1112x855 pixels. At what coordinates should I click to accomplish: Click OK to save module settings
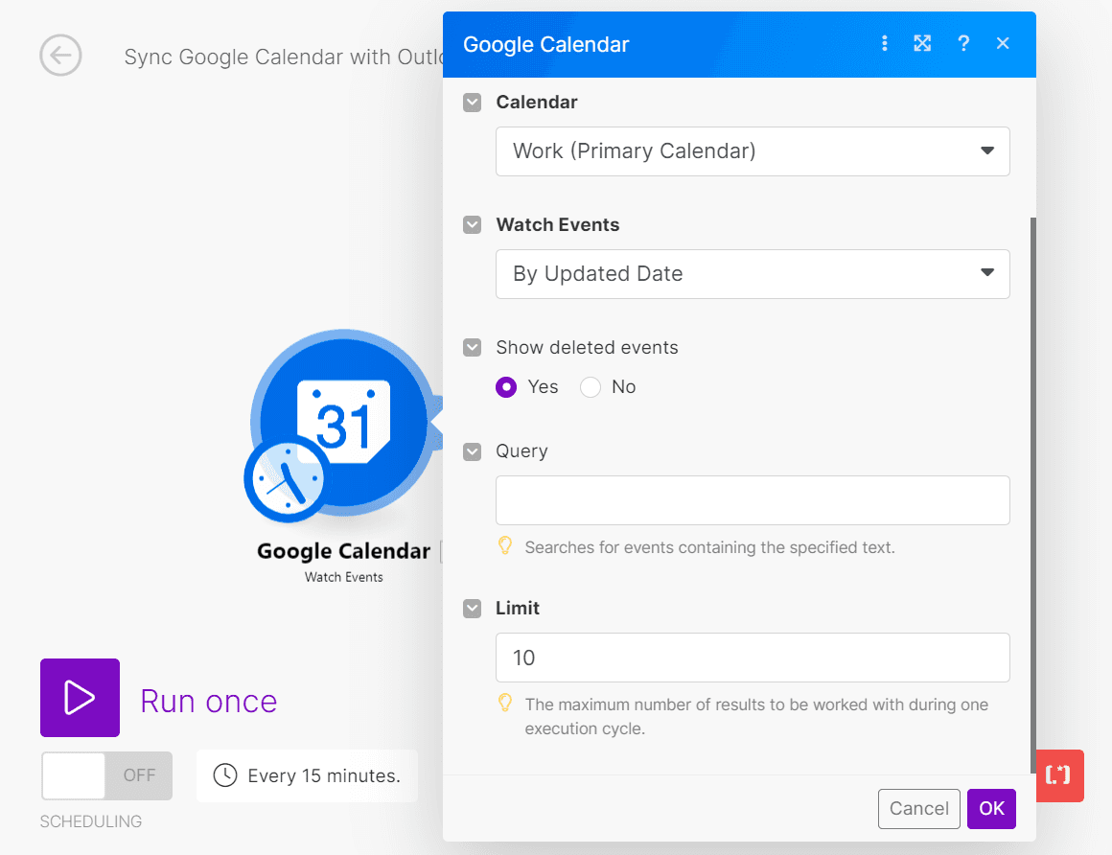[x=991, y=808]
